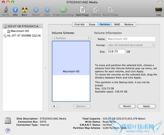This screenshot has height=135, width=164.
Task: Switch to the RAID tab
Action: pyautogui.click(x=117, y=25)
